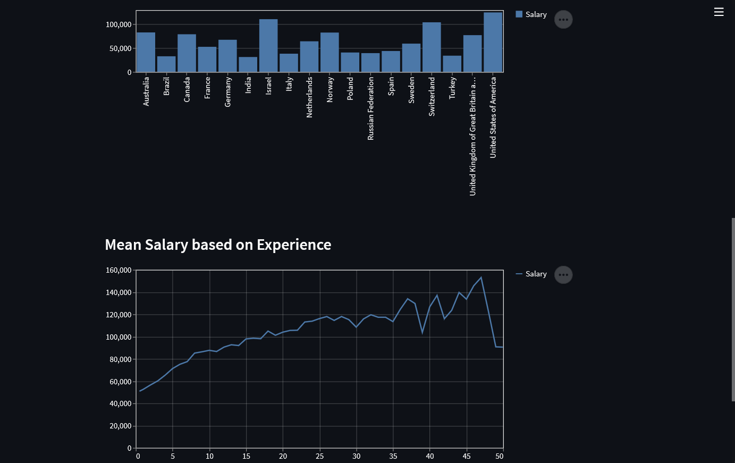735x463 pixels.
Task: Click the Mean Salary based on Experience heading
Action: coord(218,245)
